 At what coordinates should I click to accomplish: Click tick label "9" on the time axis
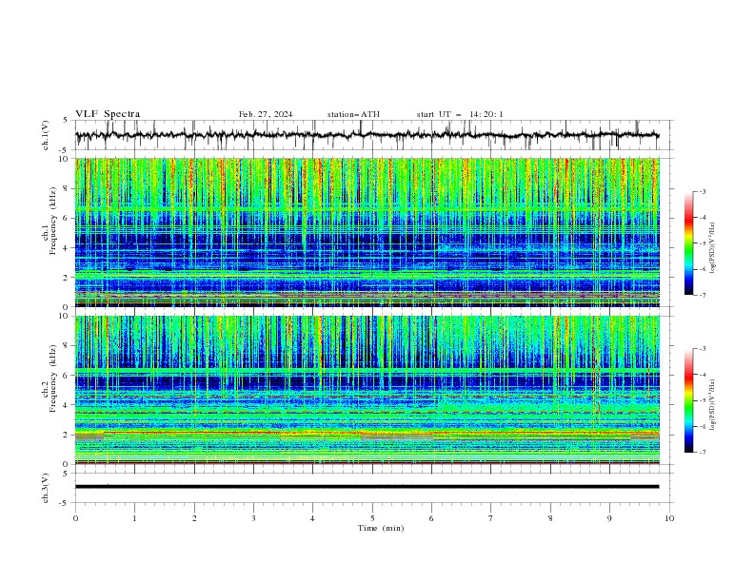point(609,518)
